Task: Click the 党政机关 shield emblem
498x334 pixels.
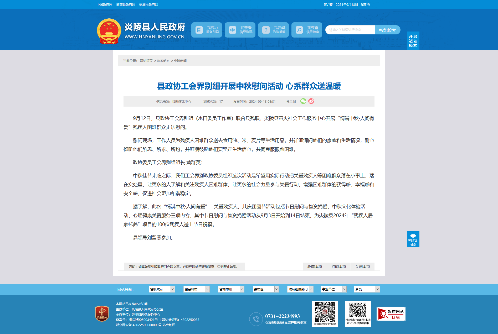Action: [x=102, y=314]
